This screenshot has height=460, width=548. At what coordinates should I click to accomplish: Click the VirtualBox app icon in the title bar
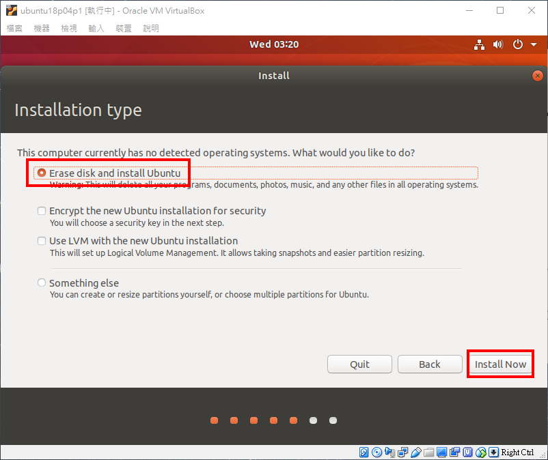[12, 10]
